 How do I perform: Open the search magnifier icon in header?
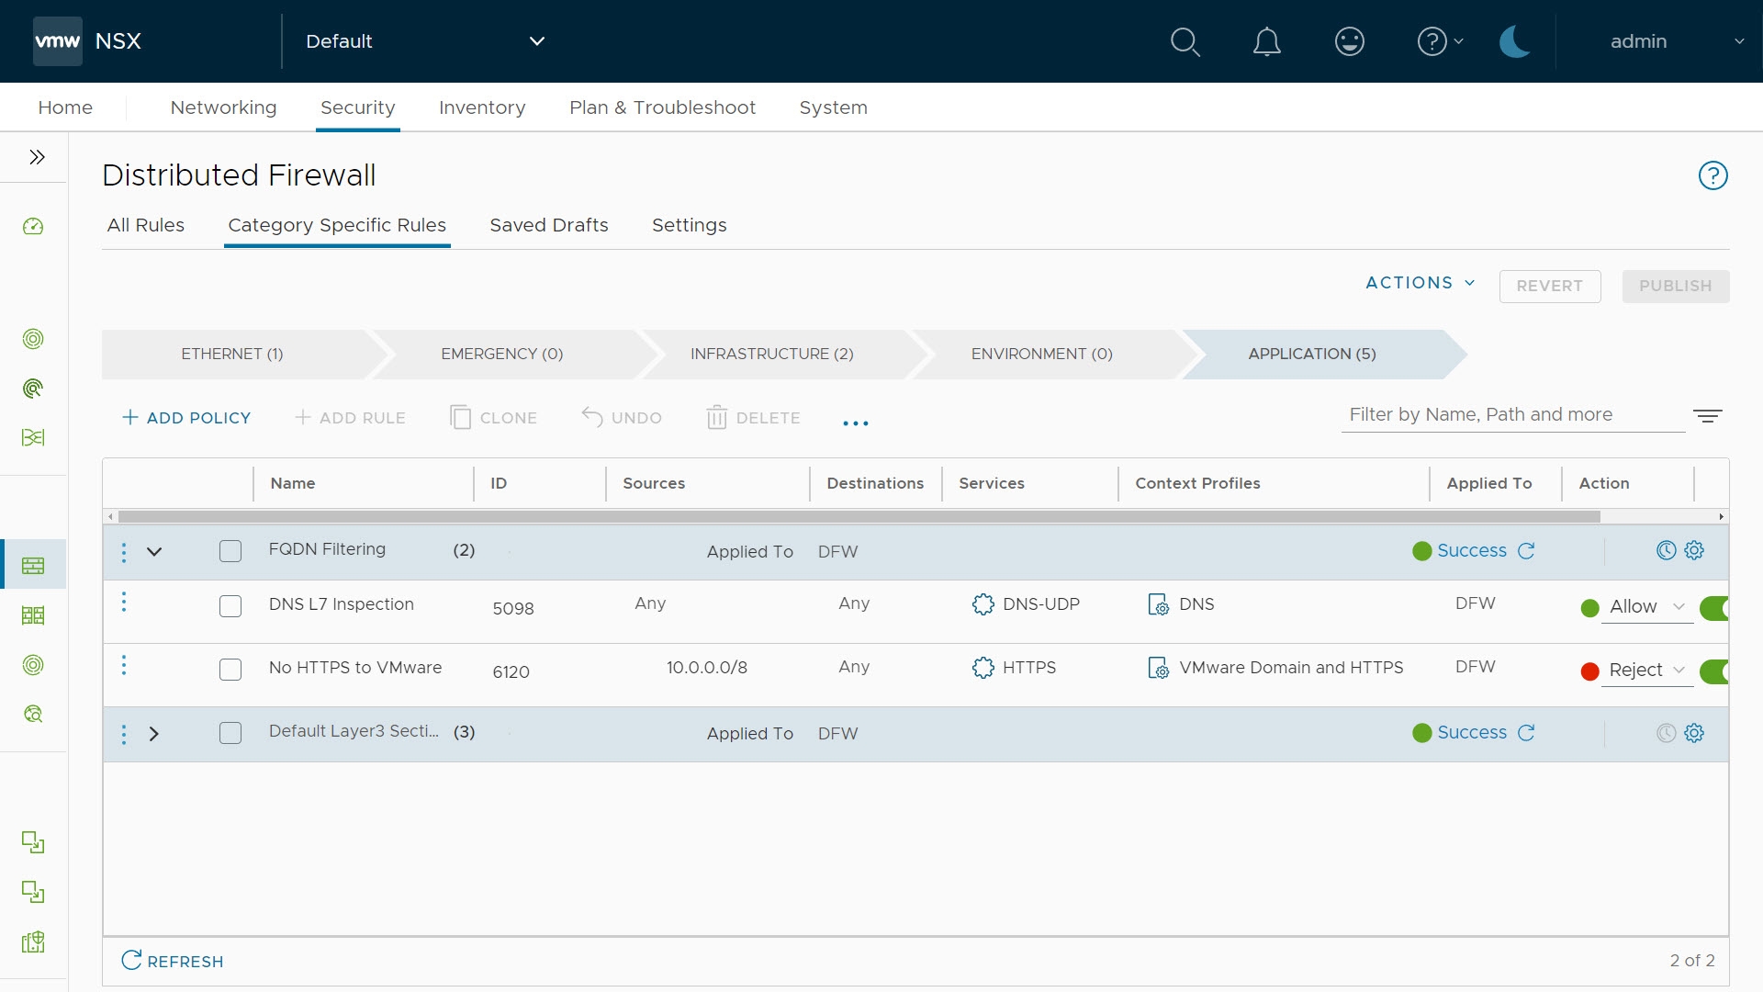tap(1185, 41)
